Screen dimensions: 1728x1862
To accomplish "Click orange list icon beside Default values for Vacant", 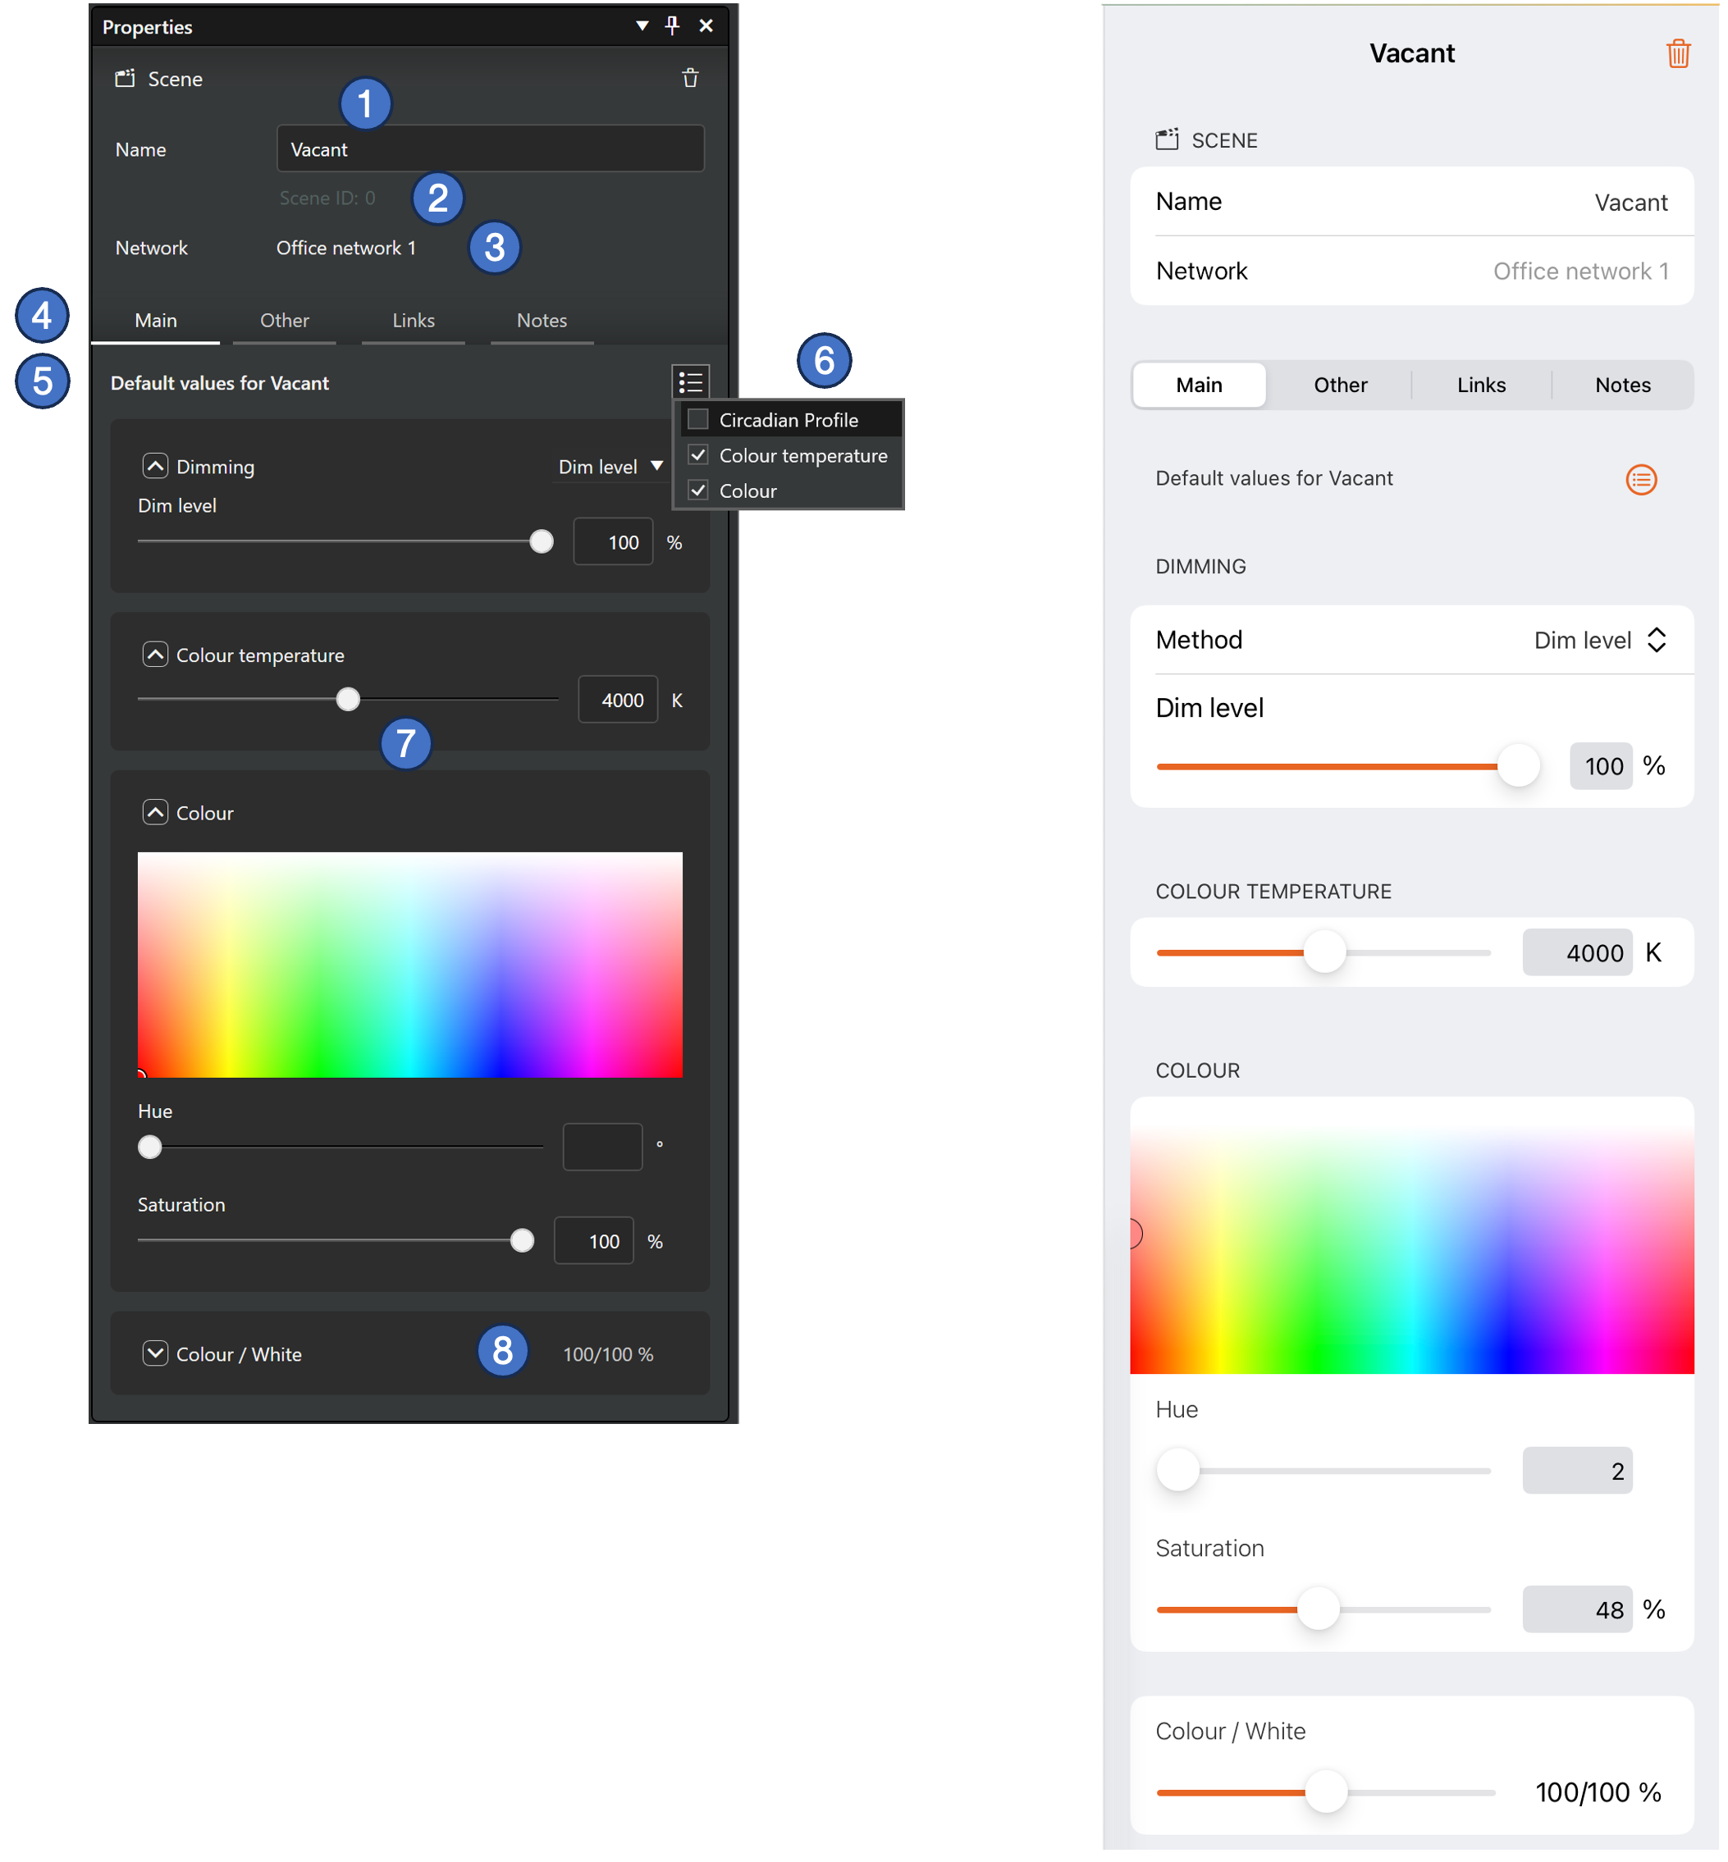I will coord(1641,480).
